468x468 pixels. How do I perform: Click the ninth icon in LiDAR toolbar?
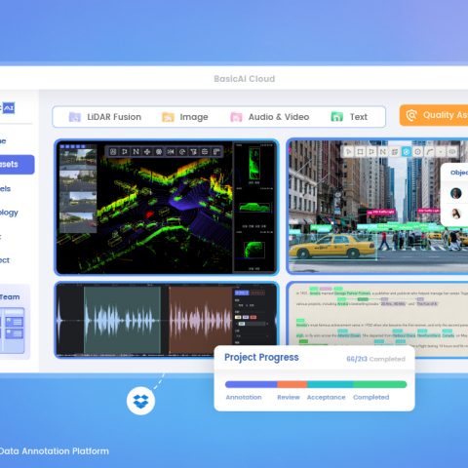205,152
